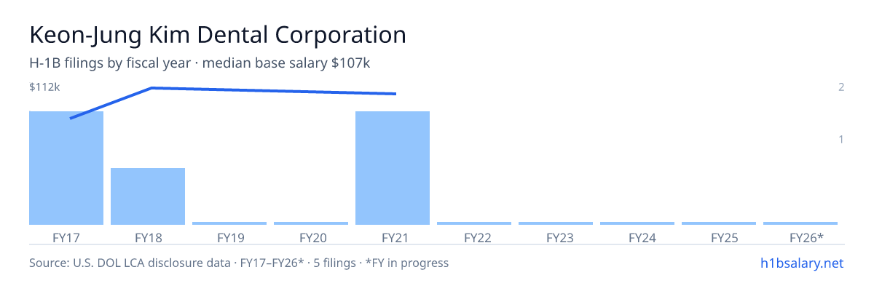Click the source disclosure data footnote
The width and height of the screenshot is (874, 291).
239,263
